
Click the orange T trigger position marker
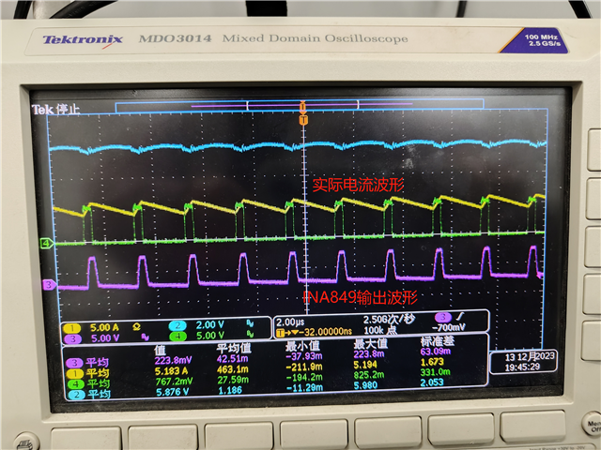click(303, 121)
